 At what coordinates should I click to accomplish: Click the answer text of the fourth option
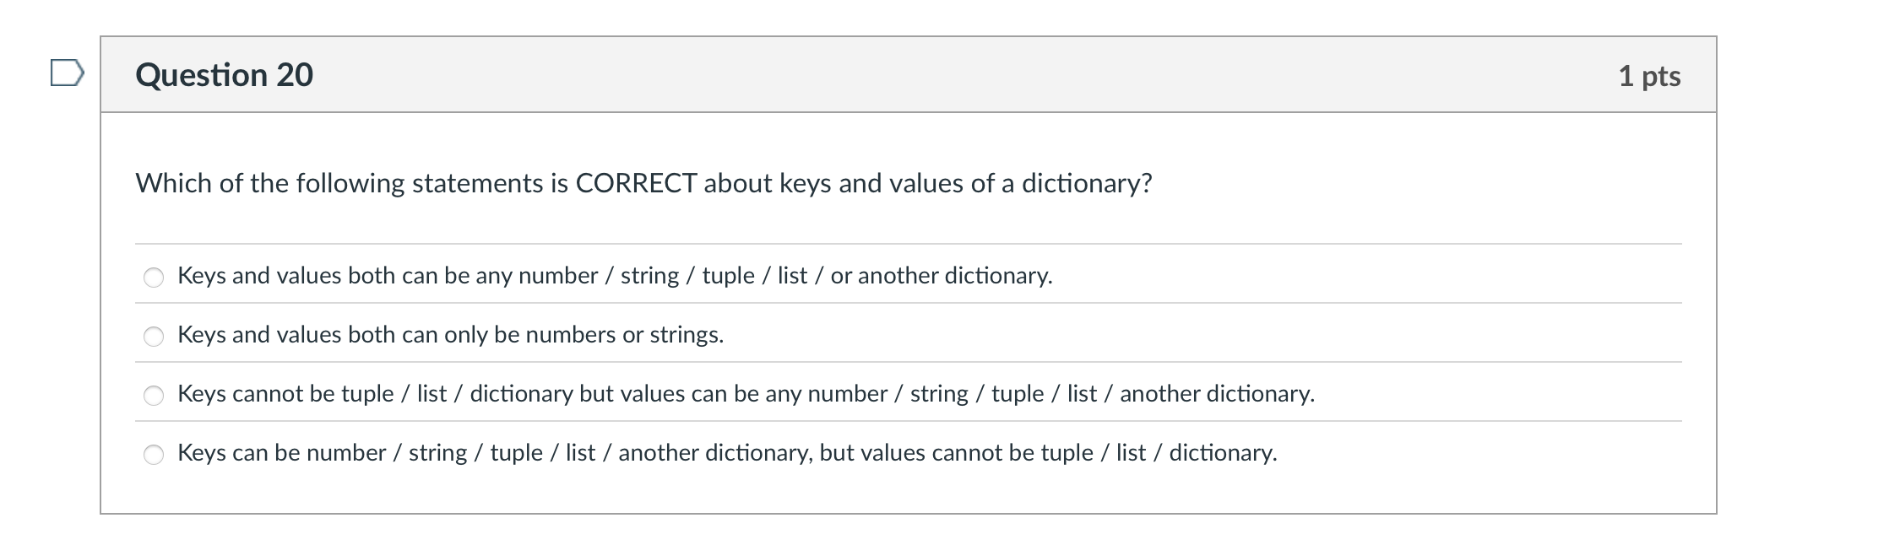click(726, 453)
